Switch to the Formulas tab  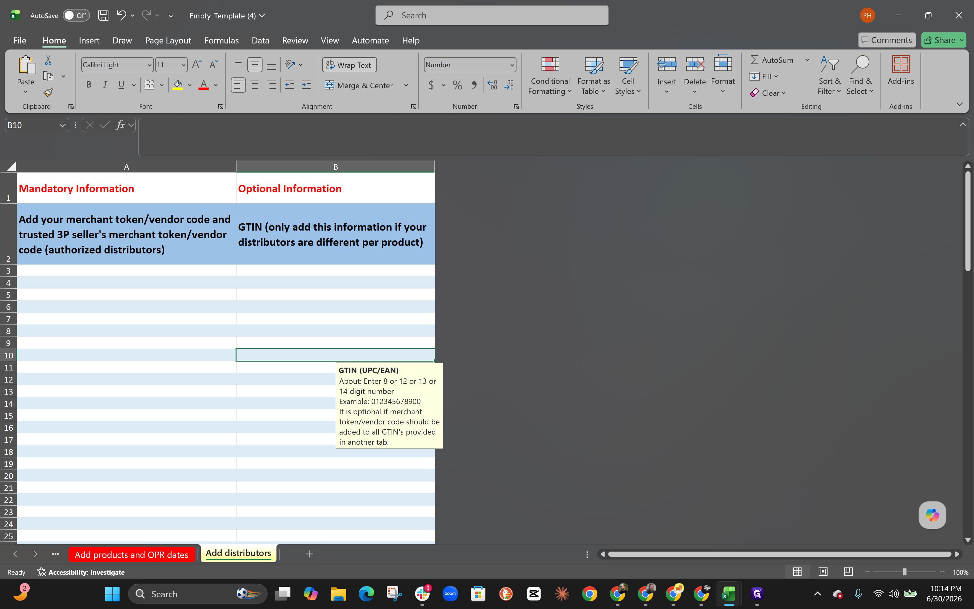[x=221, y=40]
